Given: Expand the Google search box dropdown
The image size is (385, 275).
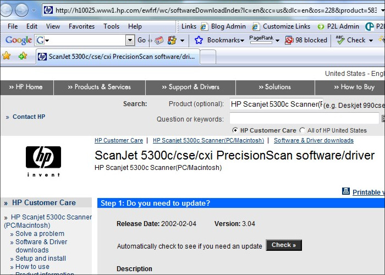Looking at the screenshot, I should [x=130, y=40].
